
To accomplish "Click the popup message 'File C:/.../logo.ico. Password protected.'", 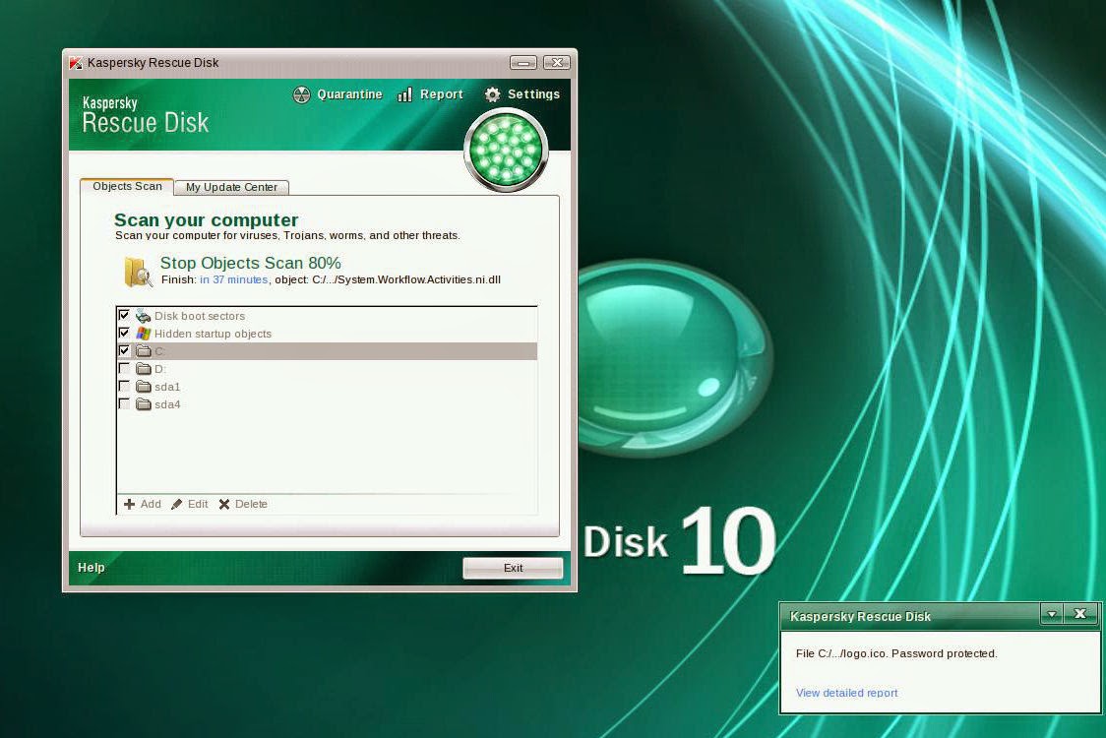I will click(896, 653).
